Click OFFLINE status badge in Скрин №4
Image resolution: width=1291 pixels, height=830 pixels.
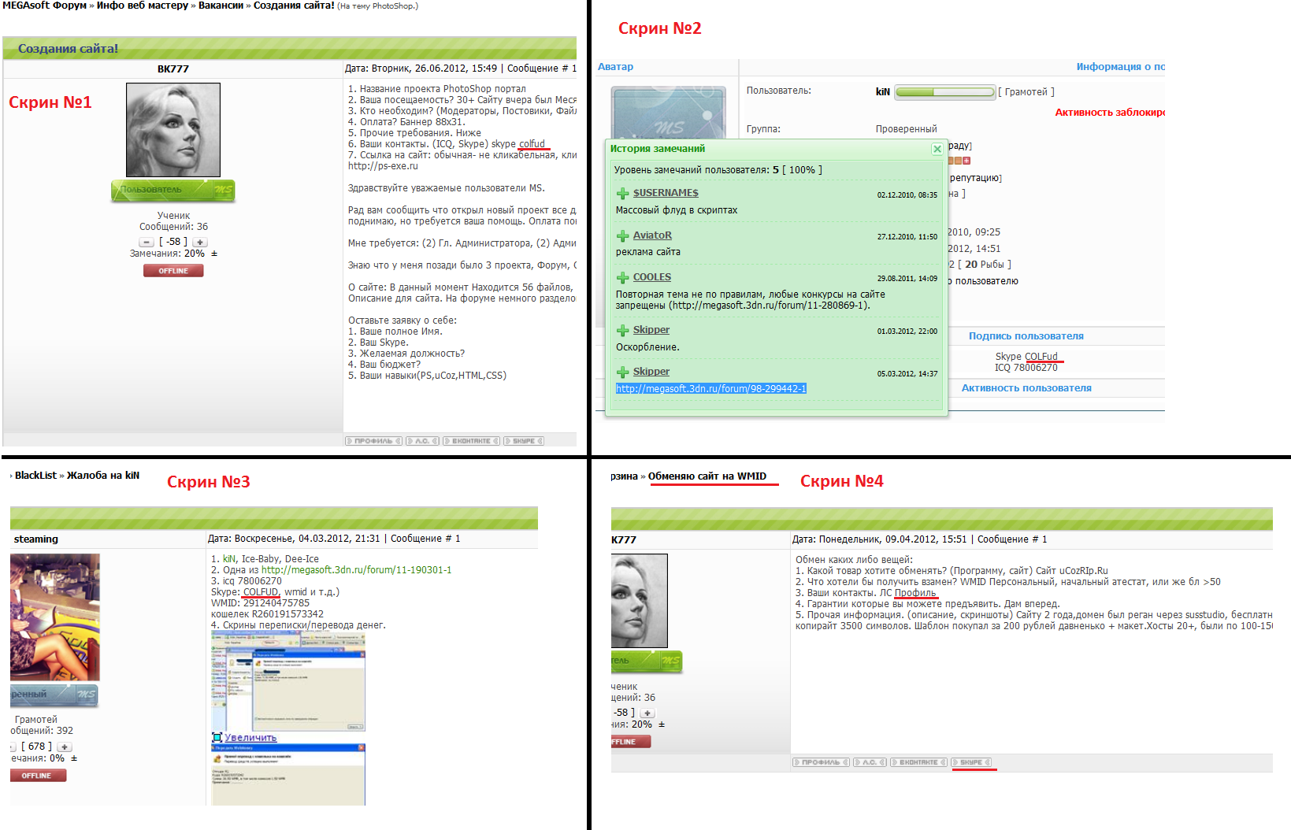click(630, 742)
